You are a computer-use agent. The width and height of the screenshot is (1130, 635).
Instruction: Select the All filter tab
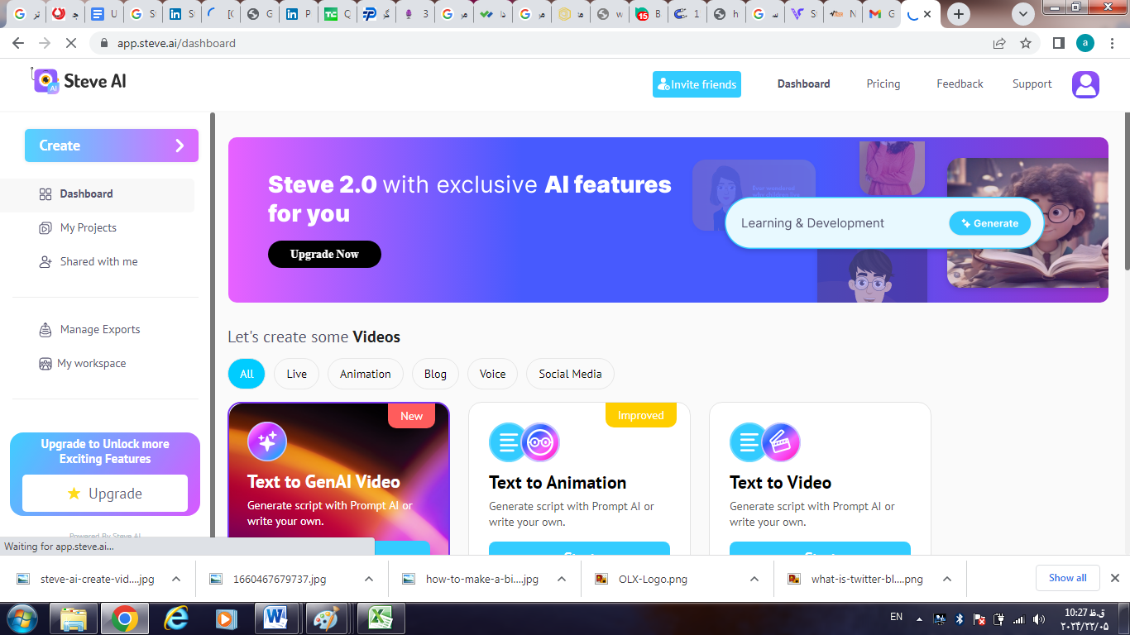point(247,374)
